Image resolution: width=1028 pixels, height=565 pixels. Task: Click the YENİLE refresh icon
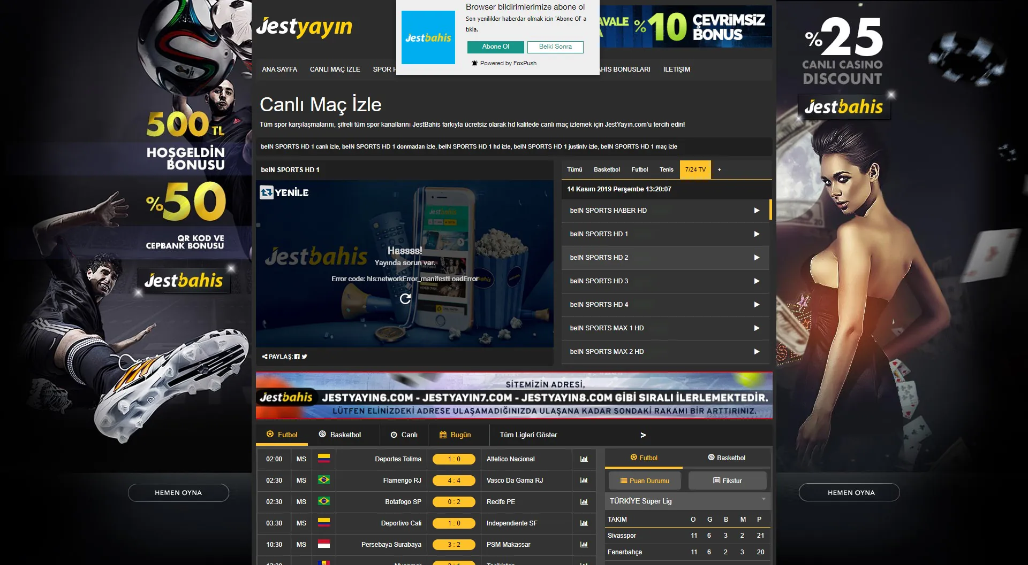(x=267, y=192)
